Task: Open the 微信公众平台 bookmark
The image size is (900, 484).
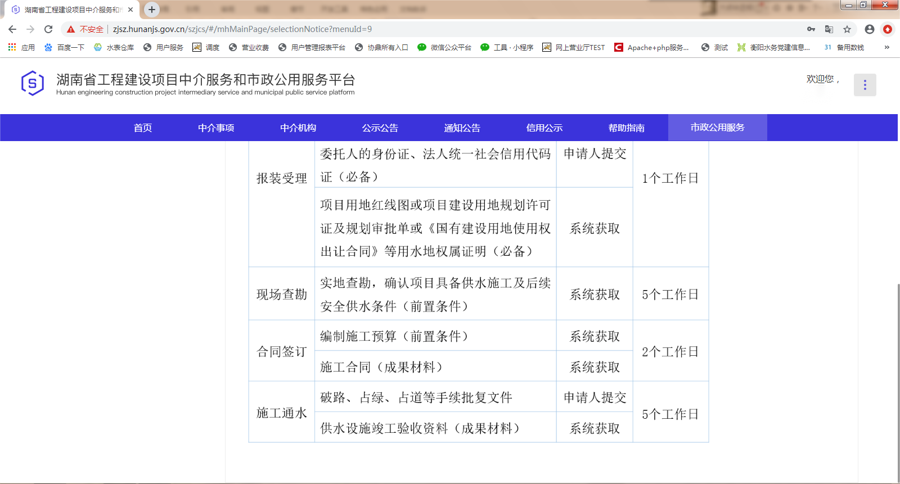Action: pos(444,47)
